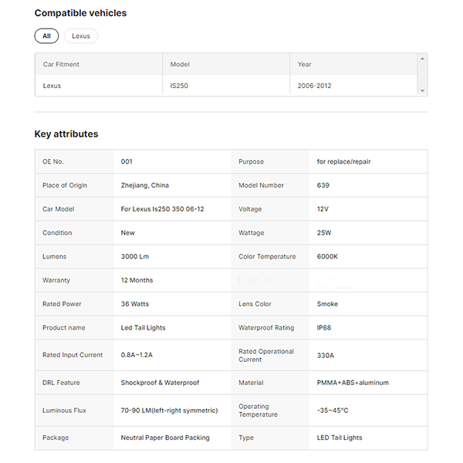The width and height of the screenshot is (463, 463).
Task: Click the fitment table scroll up arrow
Action: [422, 59]
